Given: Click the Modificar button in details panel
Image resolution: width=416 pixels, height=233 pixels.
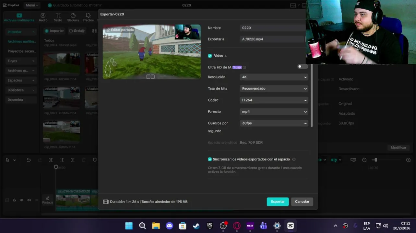Looking at the screenshot, I should point(398,148).
